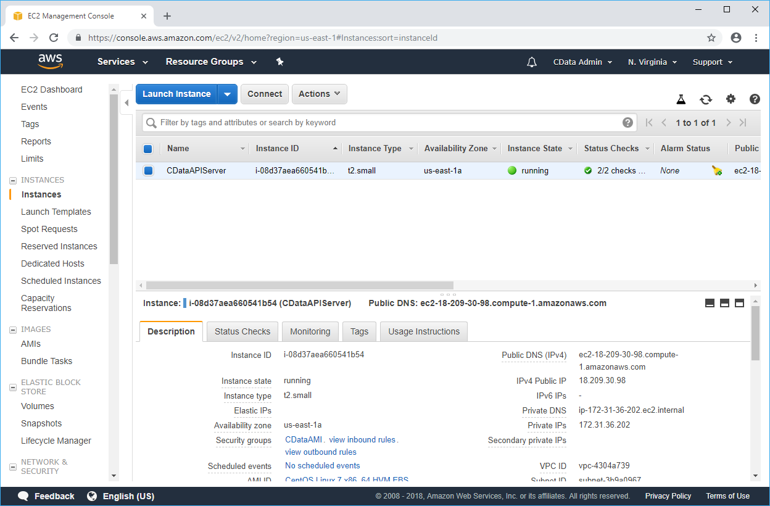
Task: Click the horizontal scrollbar under instances table
Action: [x=300, y=286]
